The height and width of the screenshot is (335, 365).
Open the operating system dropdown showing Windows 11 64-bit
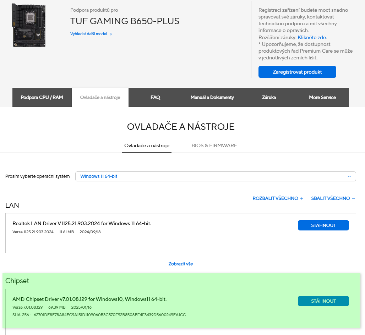(x=215, y=176)
